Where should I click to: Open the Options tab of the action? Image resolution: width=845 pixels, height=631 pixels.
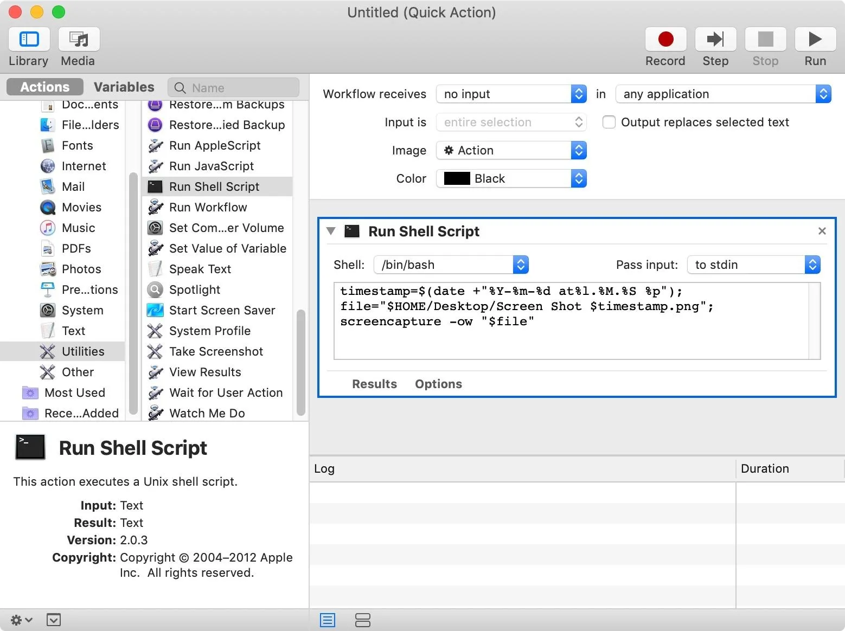click(x=438, y=384)
